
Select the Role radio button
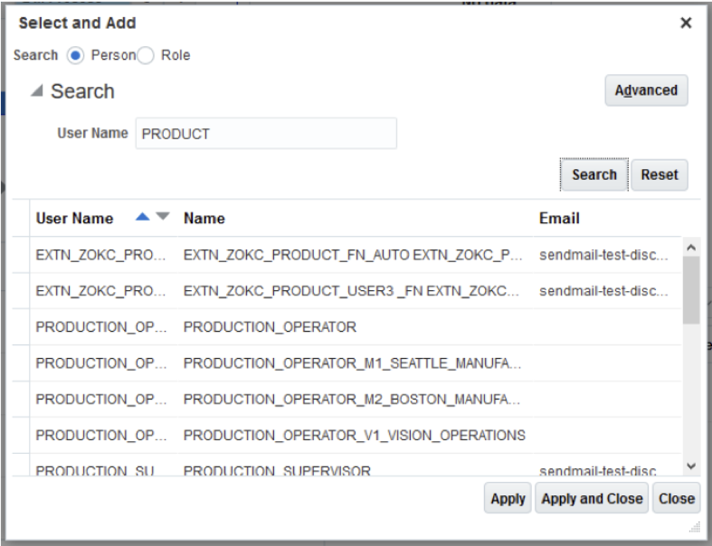(x=146, y=55)
